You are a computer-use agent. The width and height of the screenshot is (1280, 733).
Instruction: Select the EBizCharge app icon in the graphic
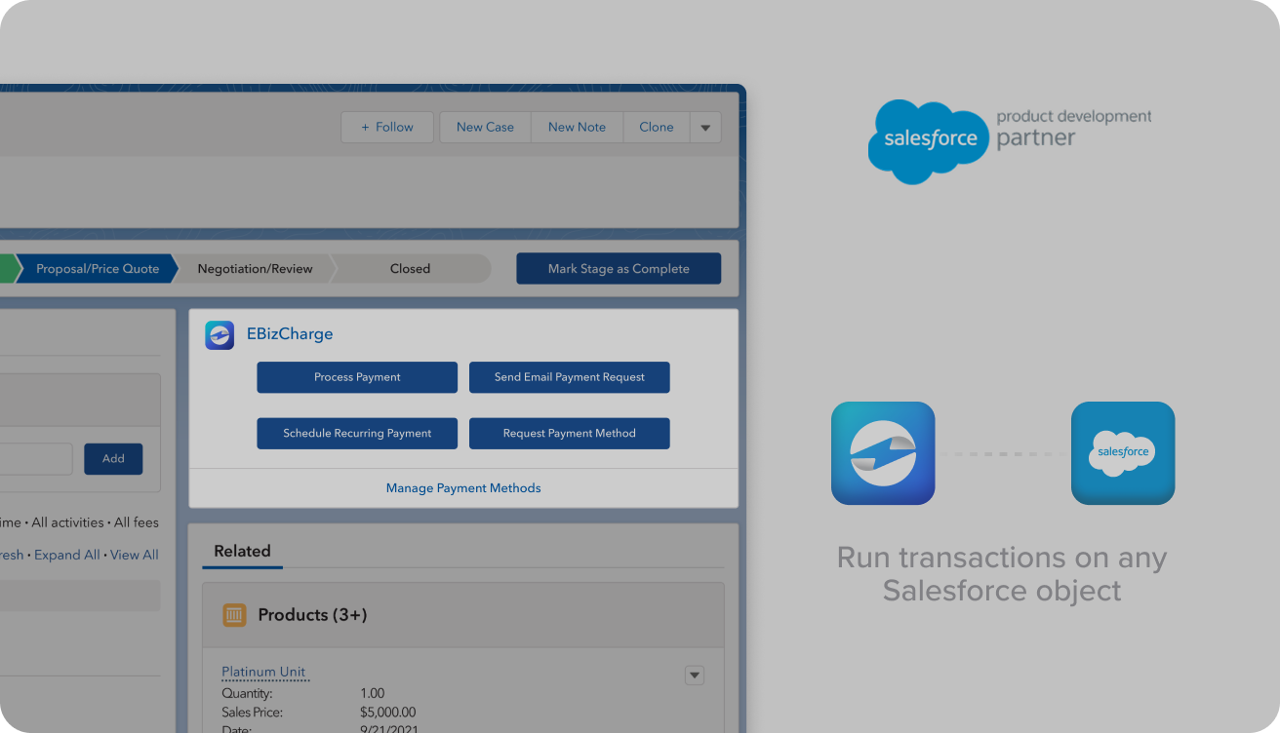tap(882, 452)
